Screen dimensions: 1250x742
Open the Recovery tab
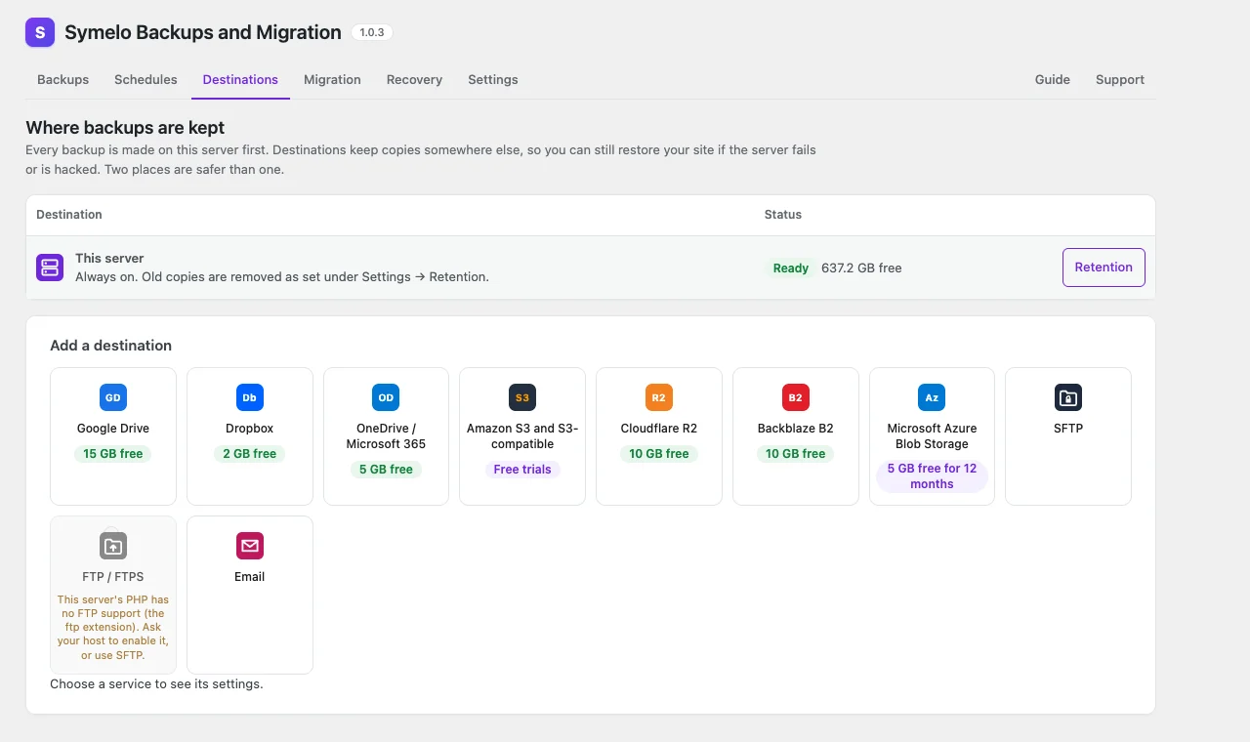(414, 80)
